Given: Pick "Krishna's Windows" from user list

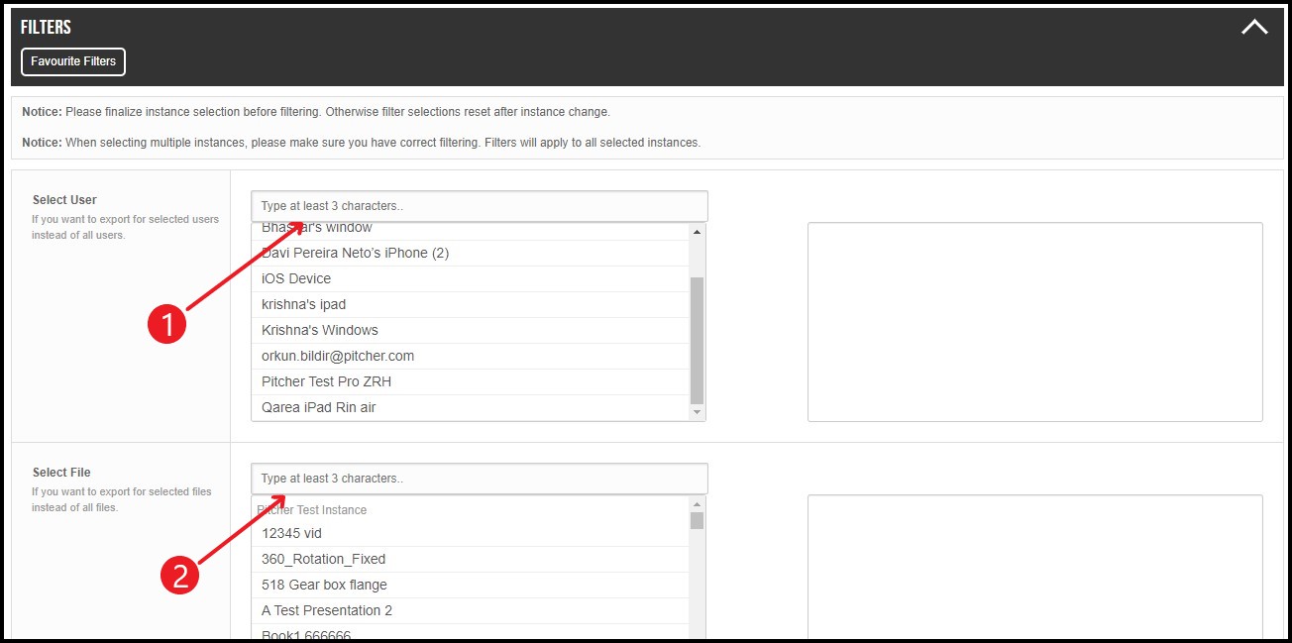Looking at the screenshot, I should (x=319, y=330).
